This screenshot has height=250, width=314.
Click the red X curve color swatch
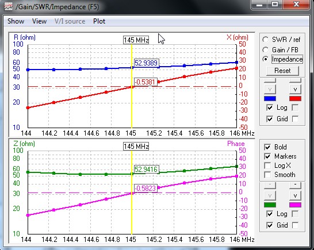295,98
